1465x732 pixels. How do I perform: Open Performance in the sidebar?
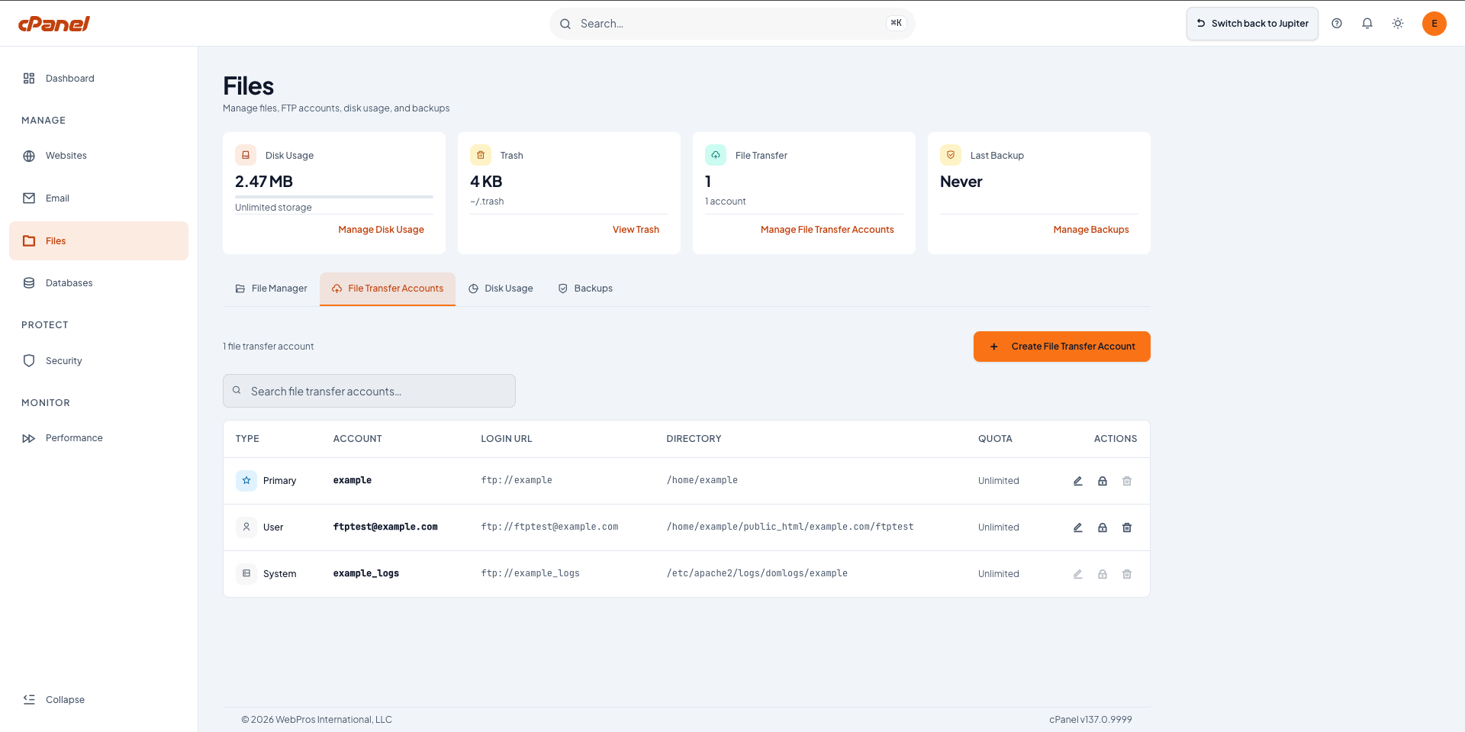[98, 438]
